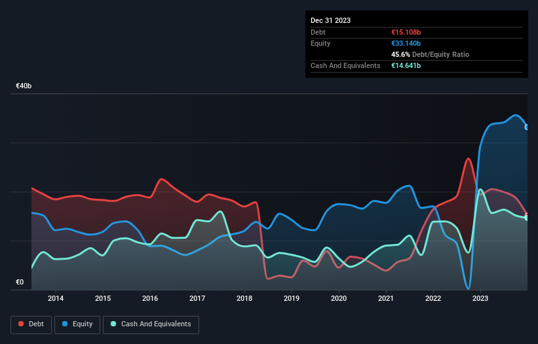
Task: Click the 2018 x-axis label
Action: click(244, 298)
